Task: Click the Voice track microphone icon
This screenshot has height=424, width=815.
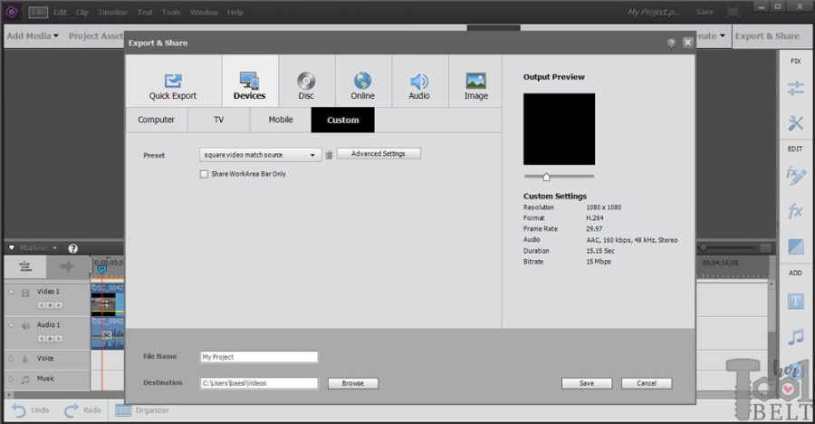Action: pyautogui.click(x=25, y=359)
